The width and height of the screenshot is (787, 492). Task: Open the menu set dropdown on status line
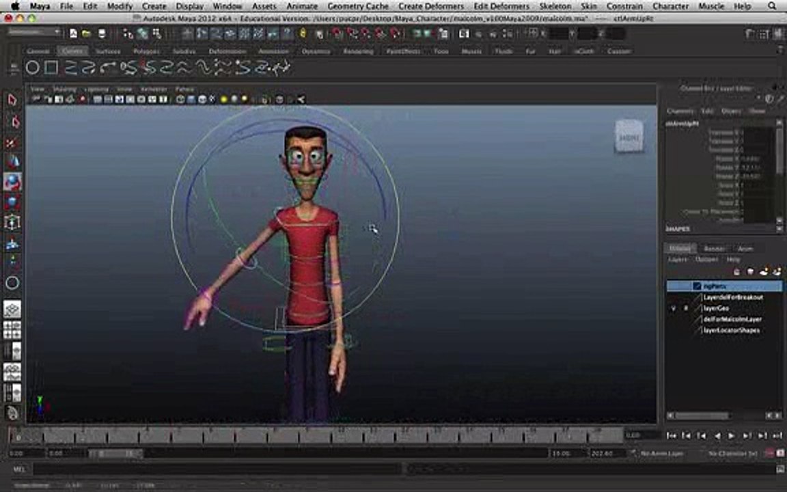34,32
